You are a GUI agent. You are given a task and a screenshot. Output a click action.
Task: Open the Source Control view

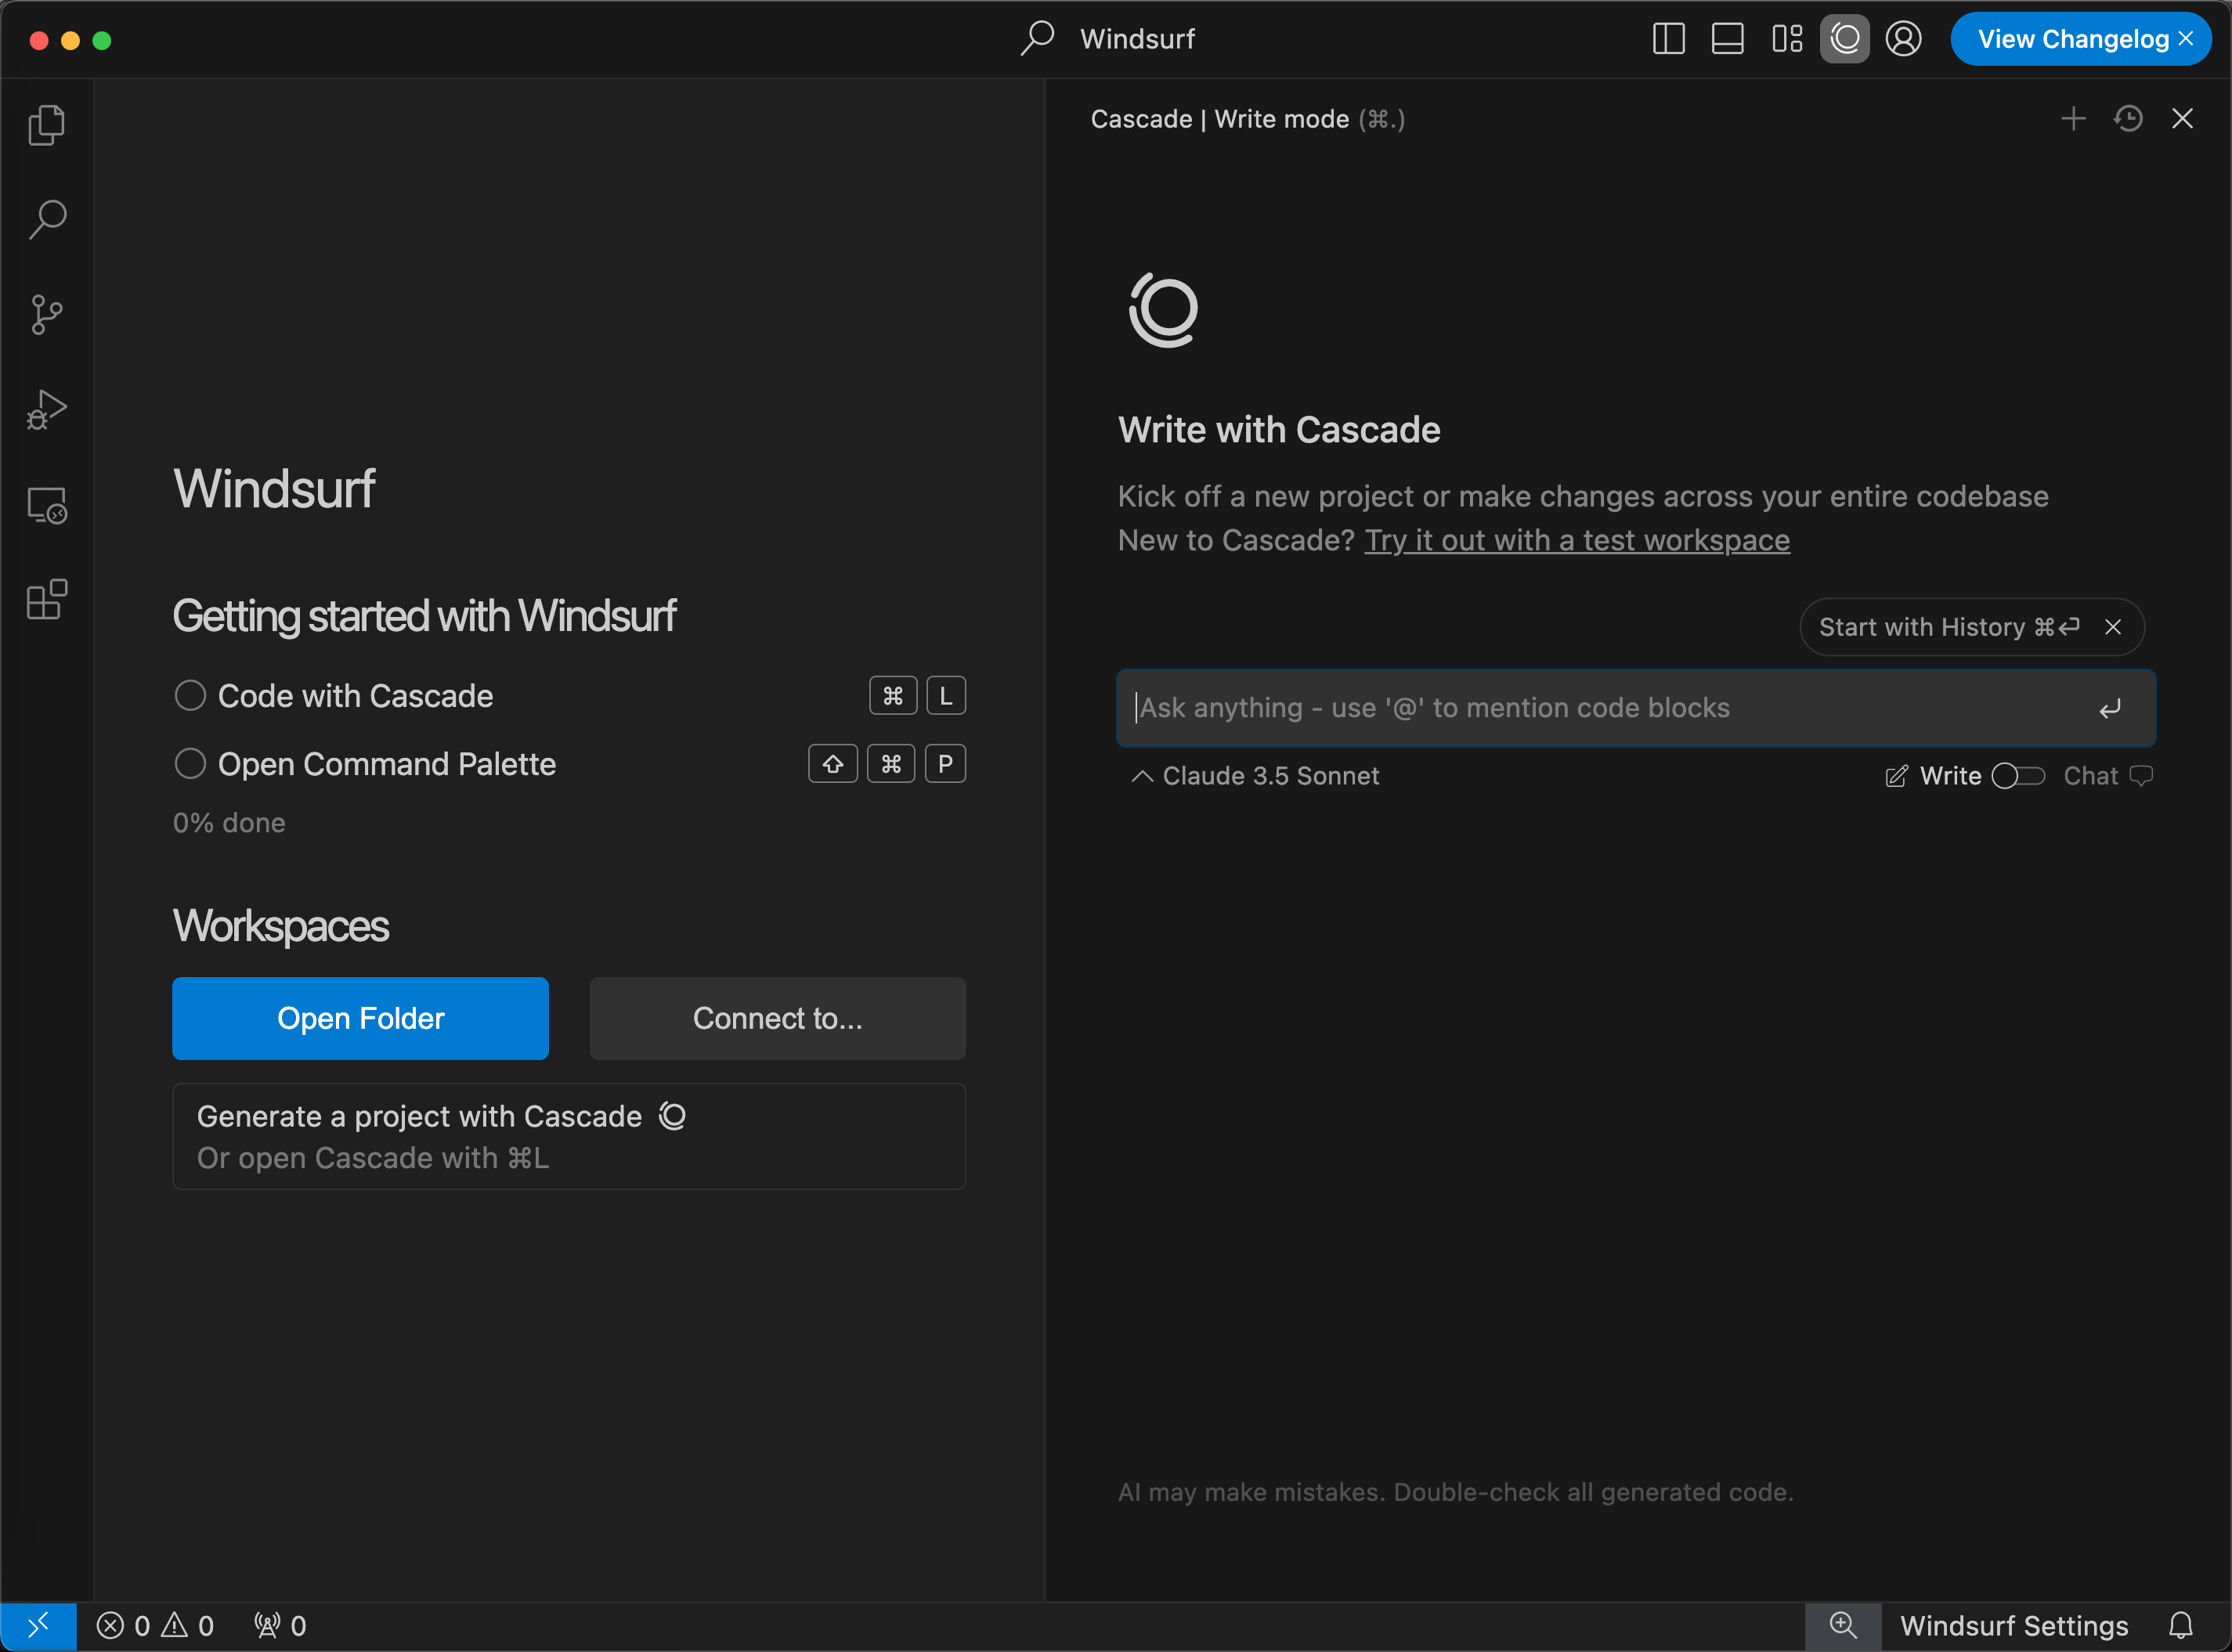pyautogui.click(x=47, y=314)
